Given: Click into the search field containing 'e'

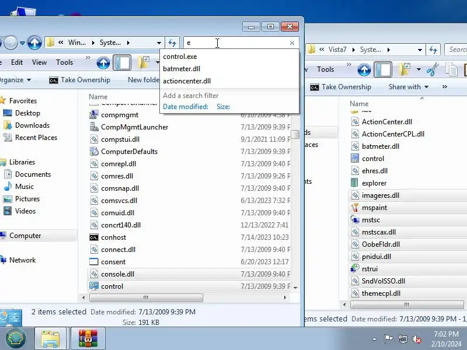Looking at the screenshot, I should pyautogui.click(x=237, y=43).
